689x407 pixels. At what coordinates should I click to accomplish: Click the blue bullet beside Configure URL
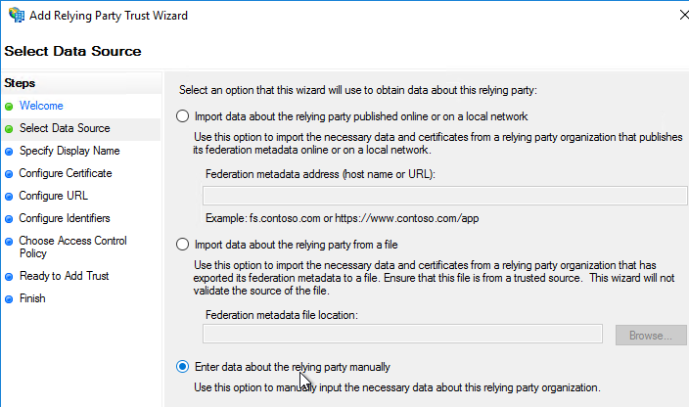pos(9,197)
